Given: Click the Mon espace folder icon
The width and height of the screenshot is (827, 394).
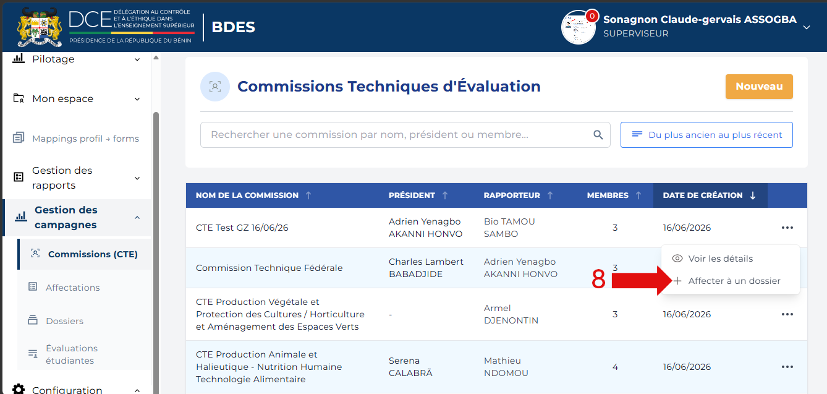Looking at the screenshot, I should tap(19, 98).
